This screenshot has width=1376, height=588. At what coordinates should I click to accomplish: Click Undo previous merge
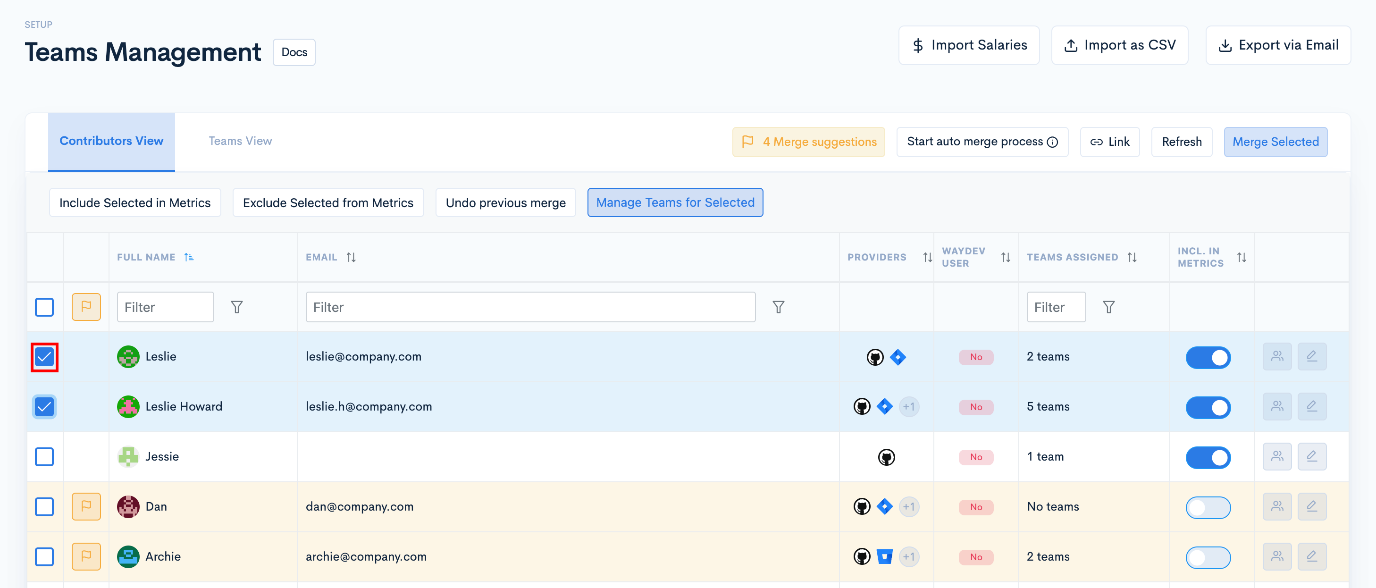[505, 203]
